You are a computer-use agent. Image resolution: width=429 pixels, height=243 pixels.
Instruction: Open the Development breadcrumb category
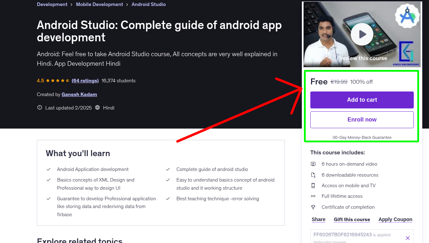[52, 4]
